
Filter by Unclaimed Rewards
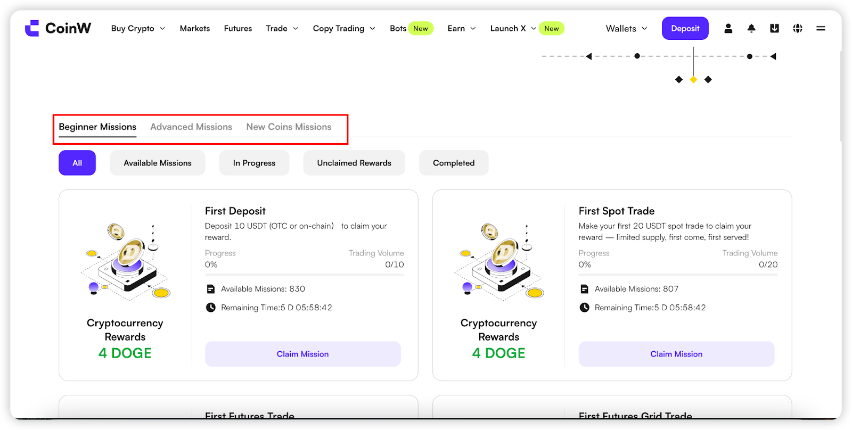coord(354,163)
